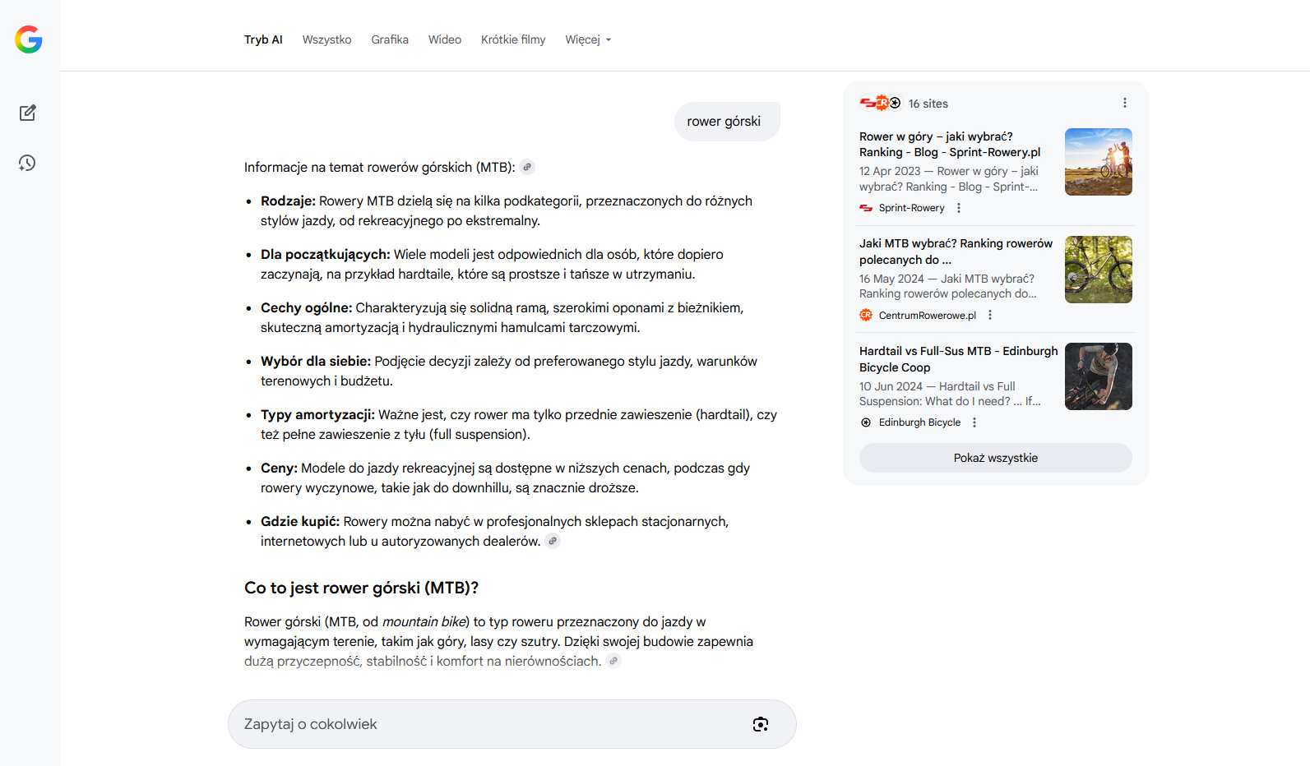Screen dimensions: 1310x766
Task: Click the CentrumRowerowe.pl favicon
Action: point(866,315)
